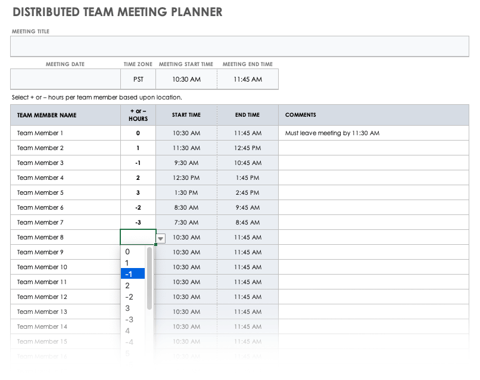
Task: Click the empty Meeting Date cell
Action: pos(65,79)
